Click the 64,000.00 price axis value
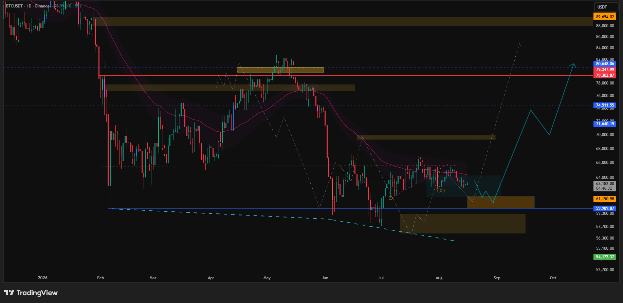 (605, 177)
